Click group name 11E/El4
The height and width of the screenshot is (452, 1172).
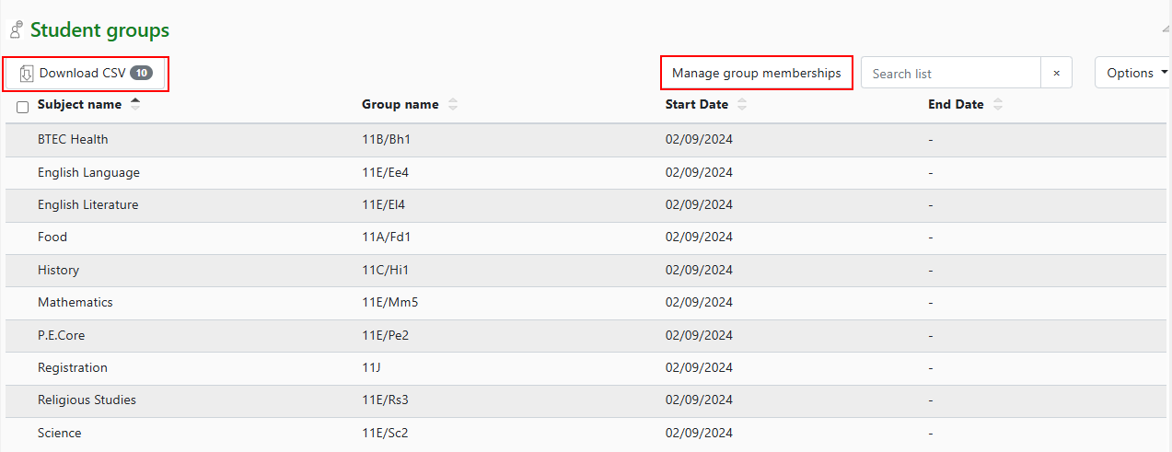383,205
